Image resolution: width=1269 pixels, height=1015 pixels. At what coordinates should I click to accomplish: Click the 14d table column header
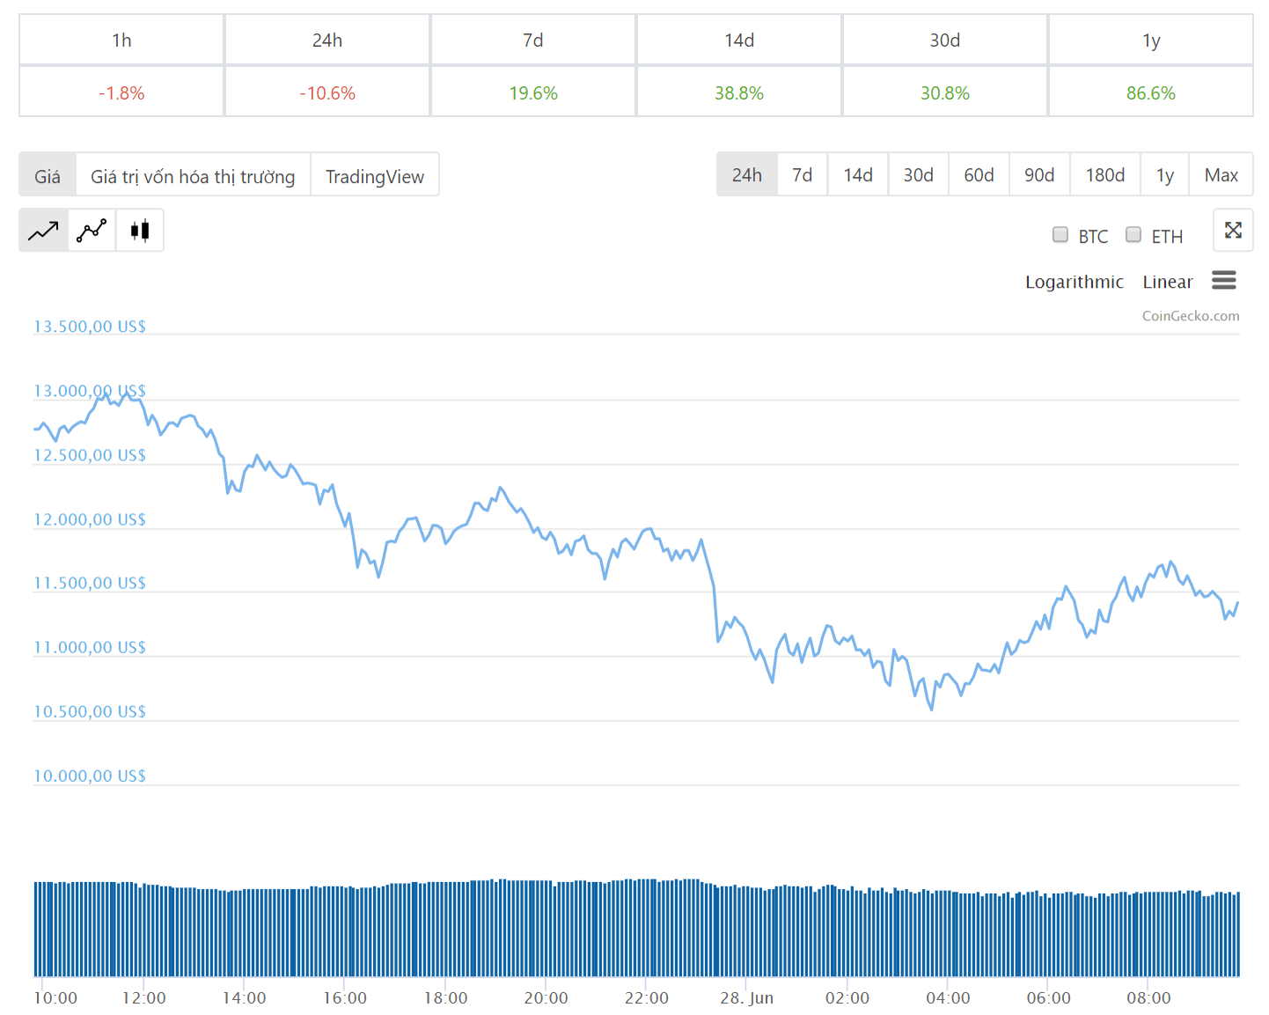739,40
